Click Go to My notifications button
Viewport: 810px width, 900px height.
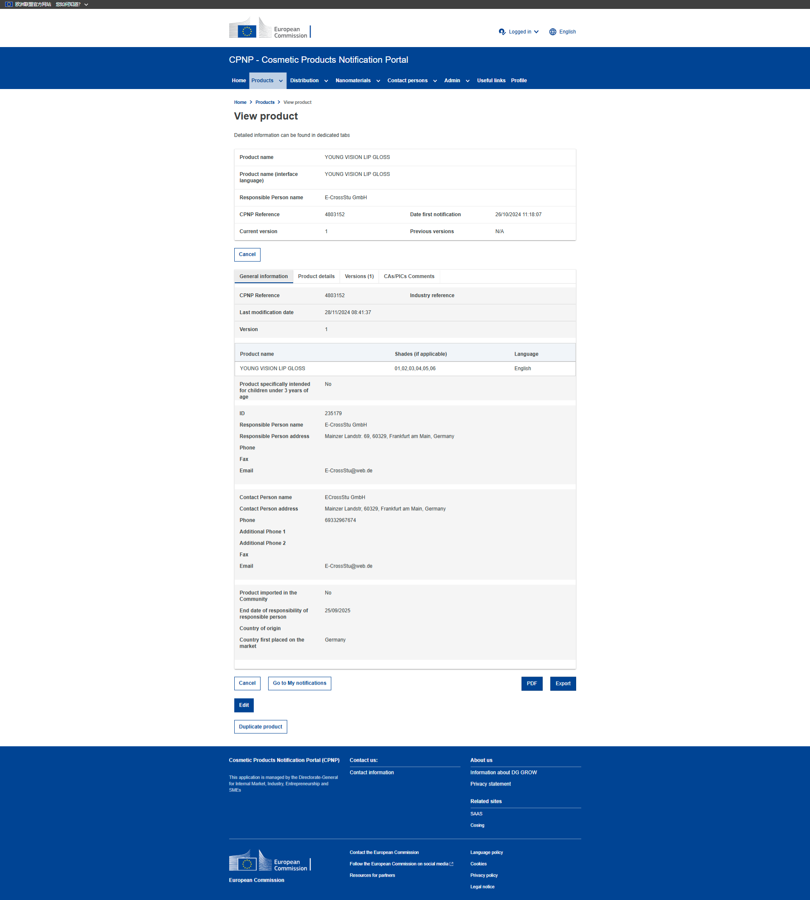click(300, 683)
